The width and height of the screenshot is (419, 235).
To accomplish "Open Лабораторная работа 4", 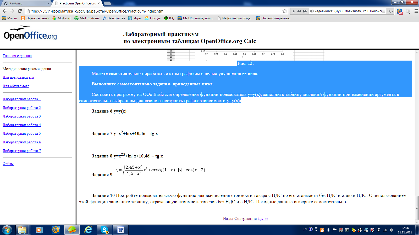I will click(x=22, y=125).
